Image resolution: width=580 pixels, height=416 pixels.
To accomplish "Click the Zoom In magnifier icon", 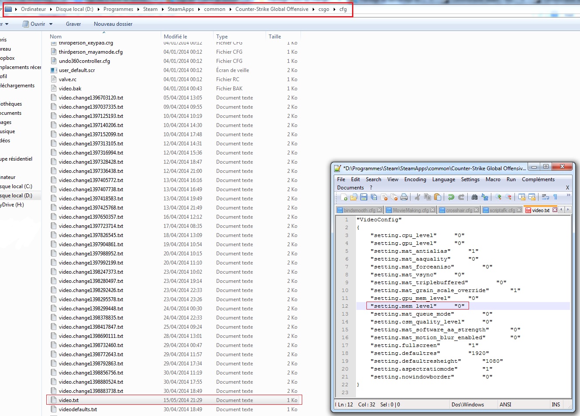I will click(x=498, y=197).
